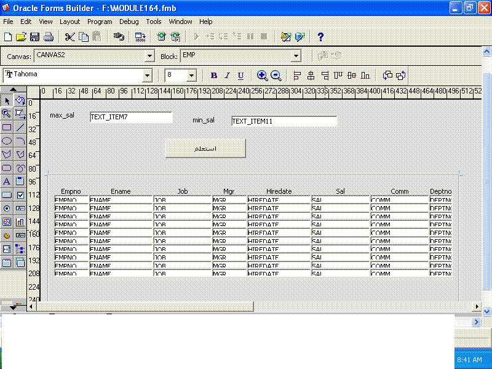Open Help with the question mark icon

[320, 37]
